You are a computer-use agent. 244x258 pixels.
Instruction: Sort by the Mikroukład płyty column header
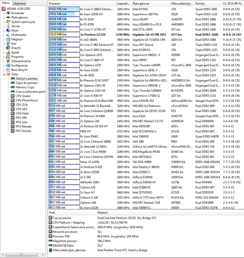pos(182,4)
